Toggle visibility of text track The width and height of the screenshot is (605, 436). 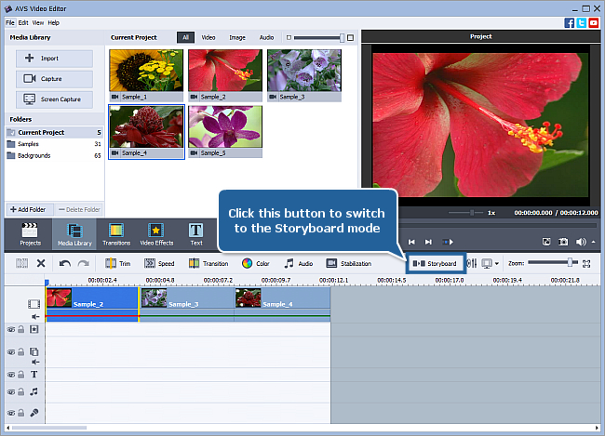[x=11, y=375]
